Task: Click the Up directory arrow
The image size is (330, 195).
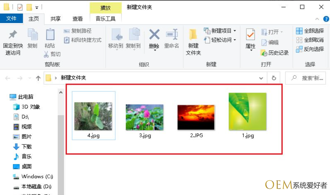Action: pos(38,78)
